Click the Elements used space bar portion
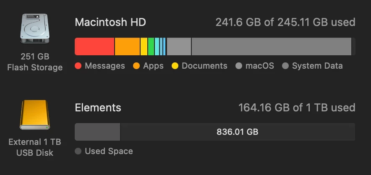The image size is (371, 175). 97,132
